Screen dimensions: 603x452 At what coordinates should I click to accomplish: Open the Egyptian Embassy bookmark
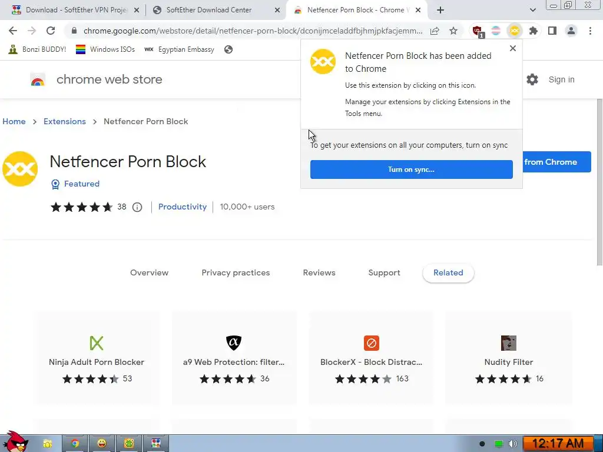[x=179, y=49]
